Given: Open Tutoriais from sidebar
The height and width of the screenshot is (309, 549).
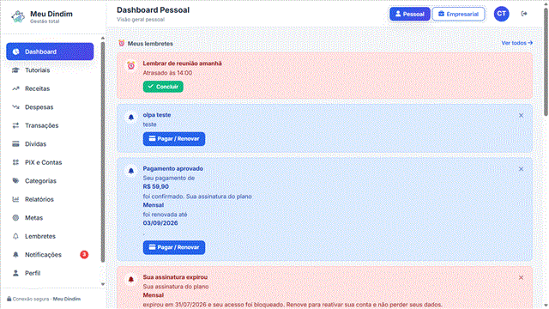Looking at the screenshot, I should coord(50,70).
